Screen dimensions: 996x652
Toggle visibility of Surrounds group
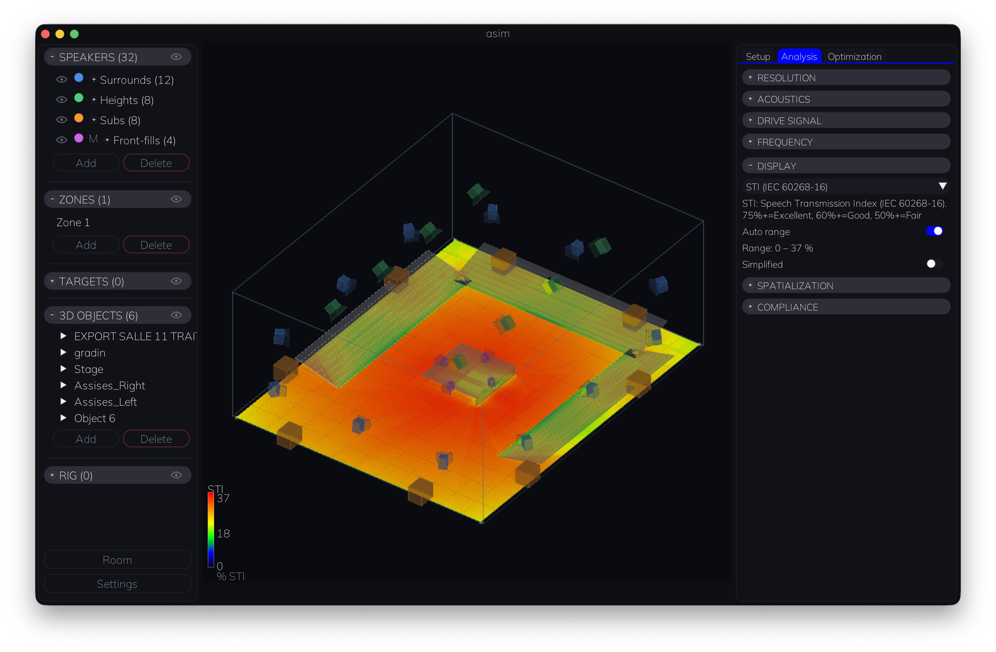coord(62,79)
